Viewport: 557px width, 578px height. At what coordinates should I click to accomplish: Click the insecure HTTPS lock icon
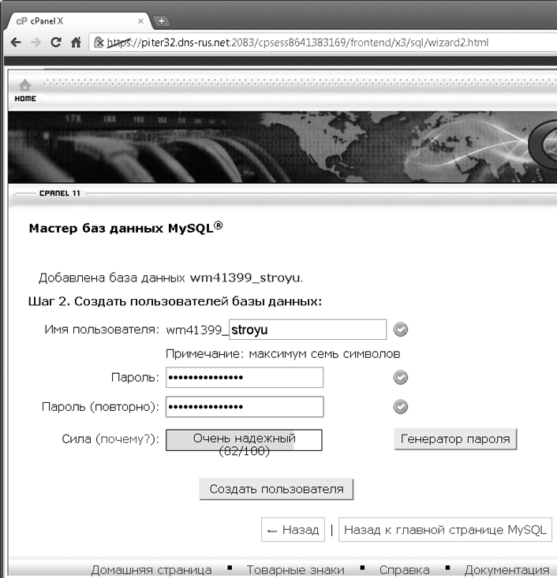coord(99,43)
